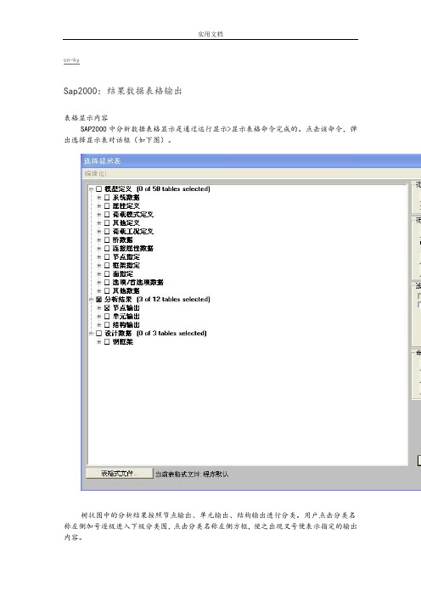Check the 模型定义 checkbox
The image size is (421, 596).
coord(98,189)
